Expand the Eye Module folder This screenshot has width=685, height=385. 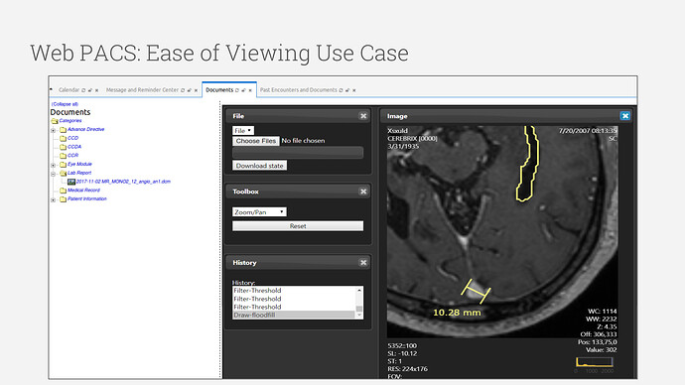click(53, 165)
